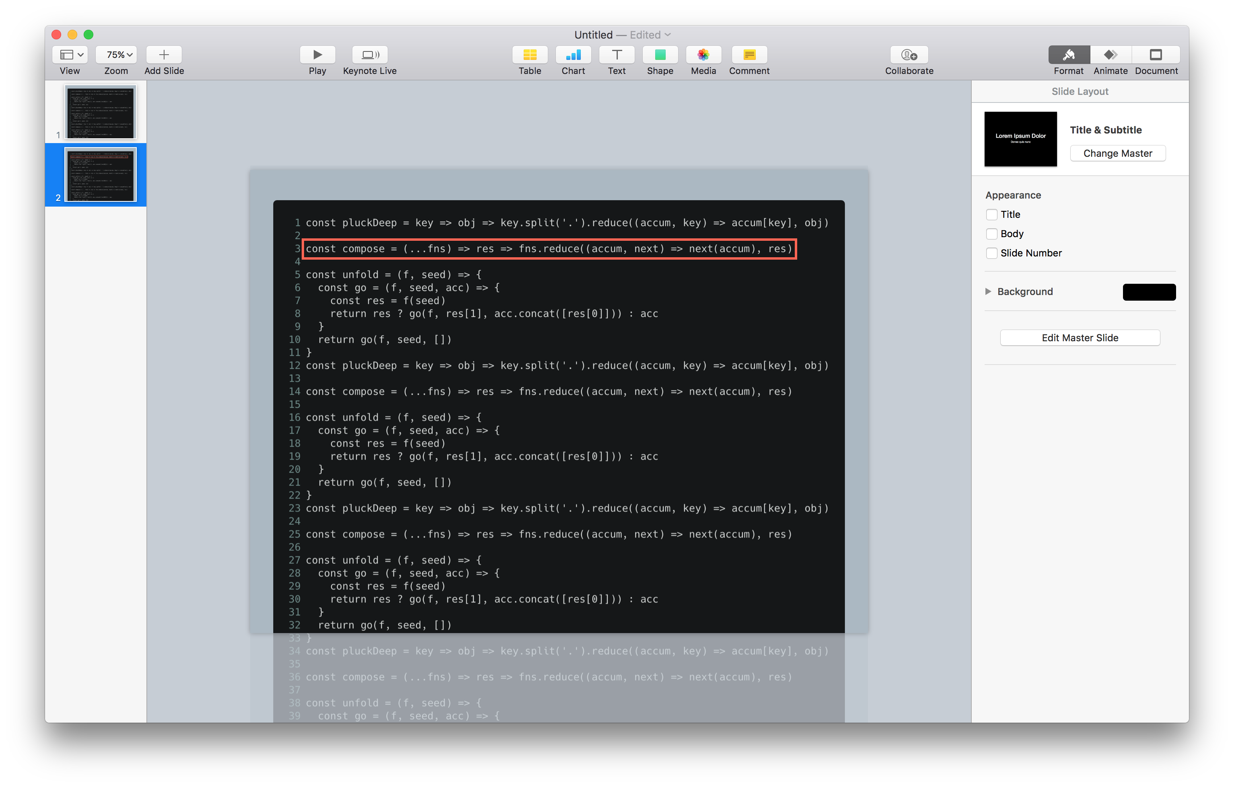Add a Chart using toolbar icon
The width and height of the screenshot is (1234, 787).
(x=573, y=55)
